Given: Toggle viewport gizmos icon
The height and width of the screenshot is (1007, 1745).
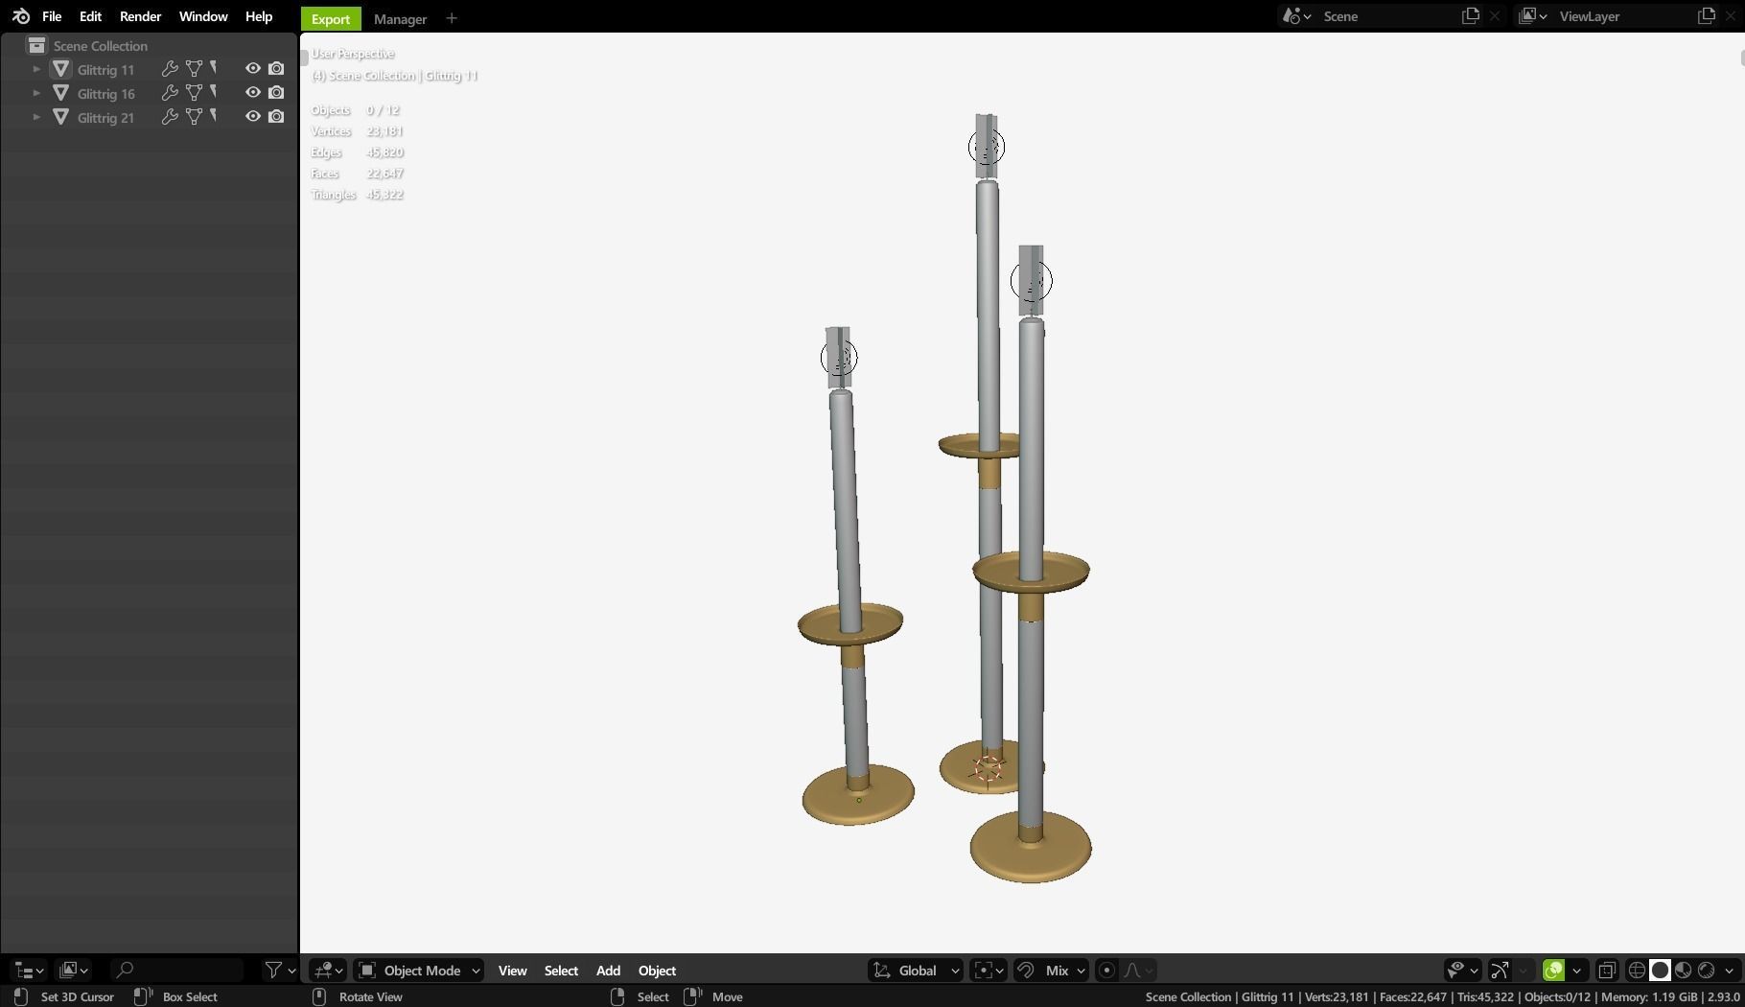Looking at the screenshot, I should coord(1500,970).
